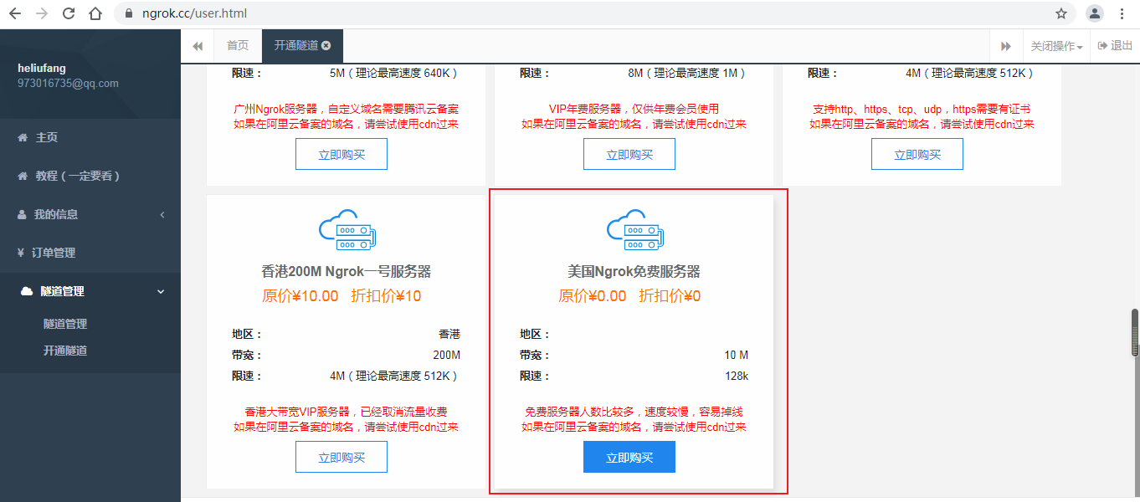Click title 美国Ngrok免费服务器
This screenshot has width=1140, height=502.
pyautogui.click(x=634, y=272)
